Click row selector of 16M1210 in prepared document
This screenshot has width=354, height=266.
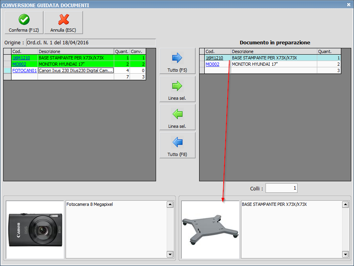point(202,58)
